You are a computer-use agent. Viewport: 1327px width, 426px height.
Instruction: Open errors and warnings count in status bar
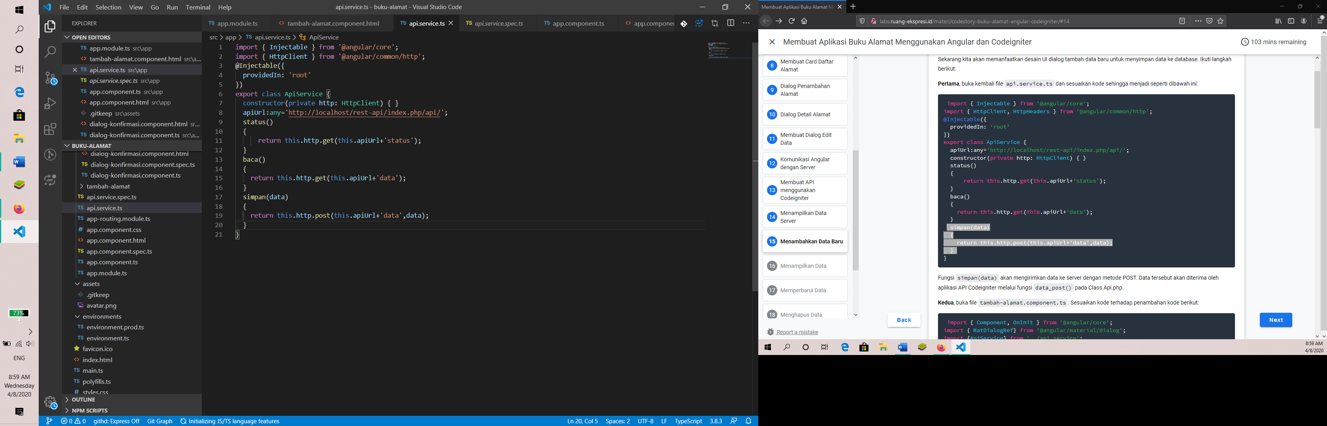click(x=73, y=421)
